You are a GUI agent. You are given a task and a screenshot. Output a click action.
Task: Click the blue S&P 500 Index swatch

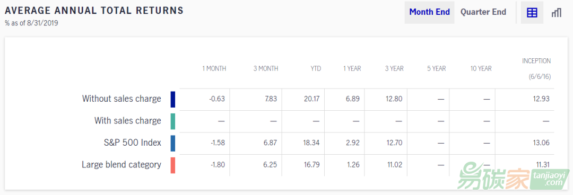point(173,143)
